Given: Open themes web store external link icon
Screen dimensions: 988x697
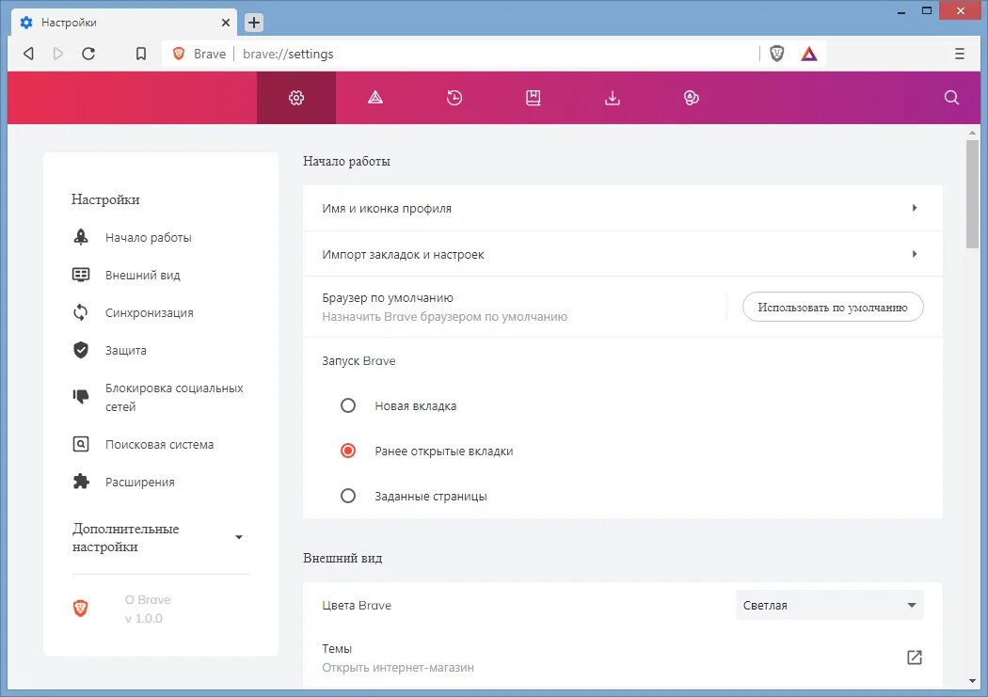Looking at the screenshot, I should pyautogui.click(x=915, y=657).
